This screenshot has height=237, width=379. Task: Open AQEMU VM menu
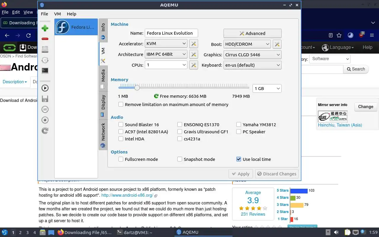(57, 14)
